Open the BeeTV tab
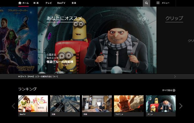 click(61, 3)
